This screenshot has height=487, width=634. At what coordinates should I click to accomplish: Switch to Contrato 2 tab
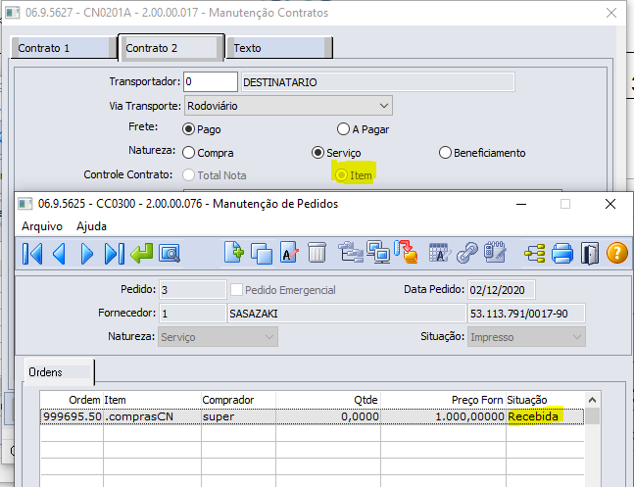pyautogui.click(x=171, y=48)
